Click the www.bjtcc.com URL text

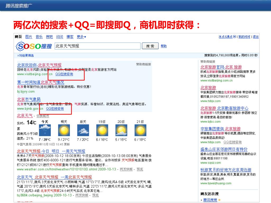click(210, 122)
